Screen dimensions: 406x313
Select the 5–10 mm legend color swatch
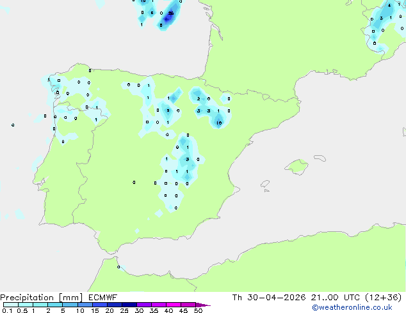[x=70, y=305]
